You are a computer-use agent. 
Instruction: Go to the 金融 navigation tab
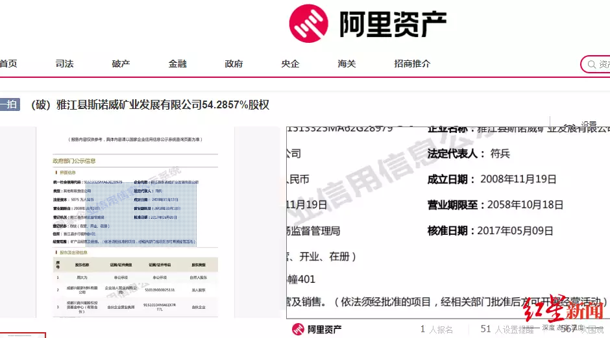tap(177, 64)
